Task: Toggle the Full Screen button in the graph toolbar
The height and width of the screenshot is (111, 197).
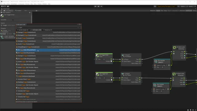Action: pyautogui.click(x=189, y=11)
